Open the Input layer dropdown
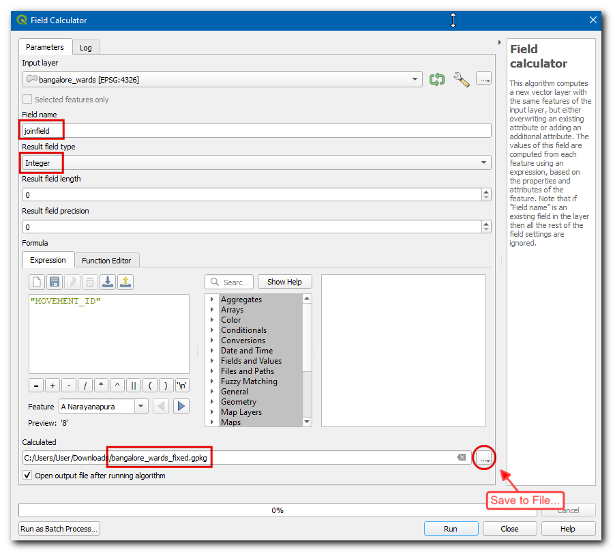613x552 pixels. click(x=222, y=79)
